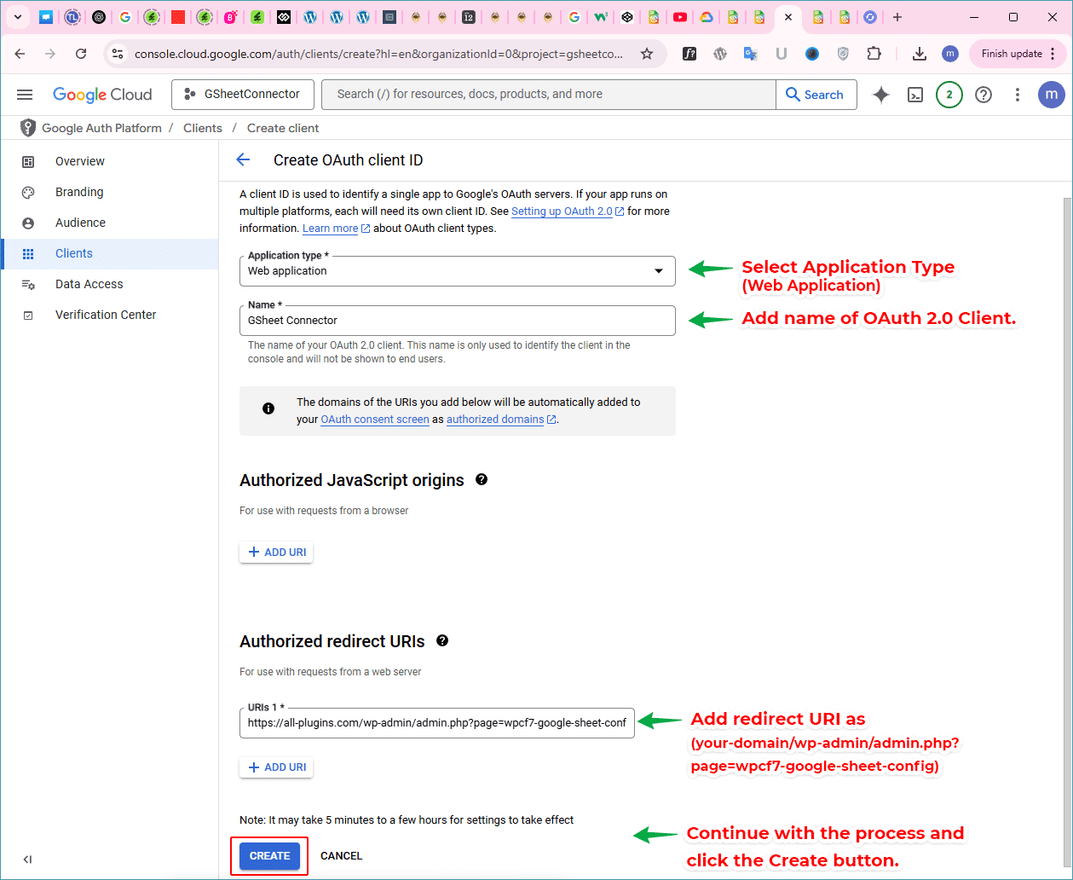Click the CANCEL button

point(341,856)
